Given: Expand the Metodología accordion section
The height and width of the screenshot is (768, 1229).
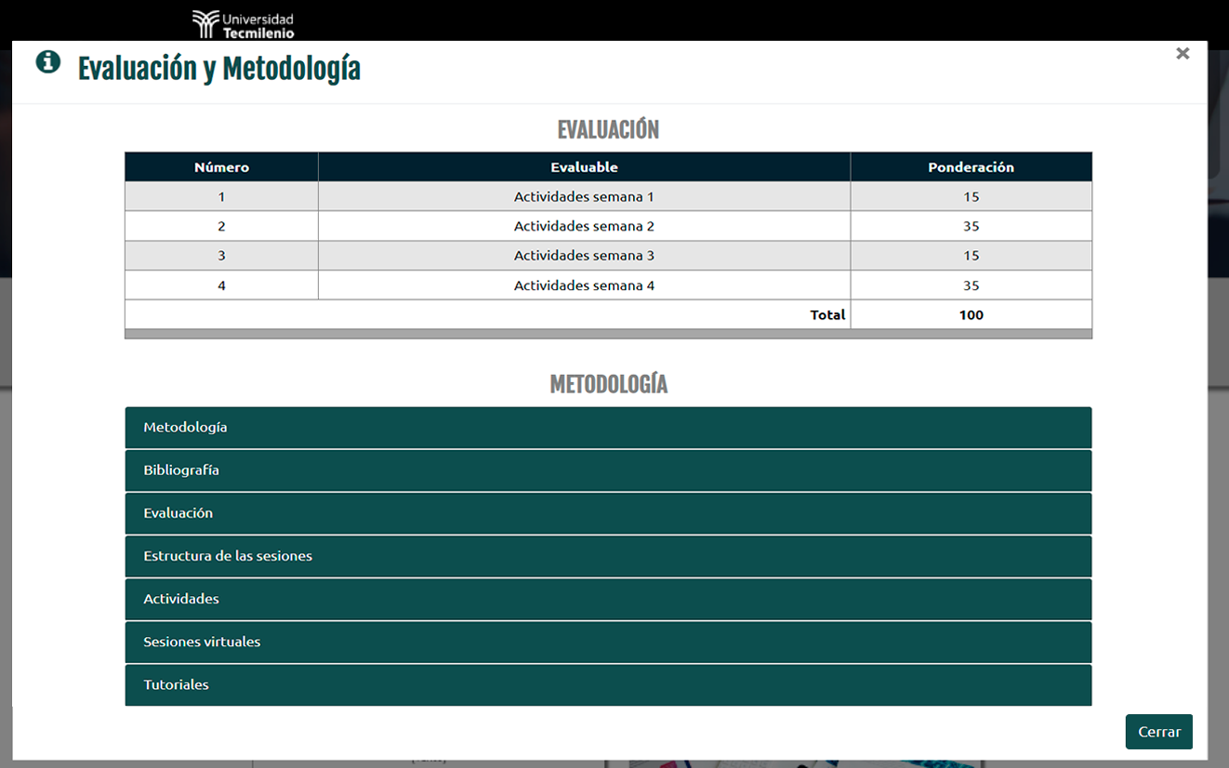Looking at the screenshot, I should click(x=608, y=428).
